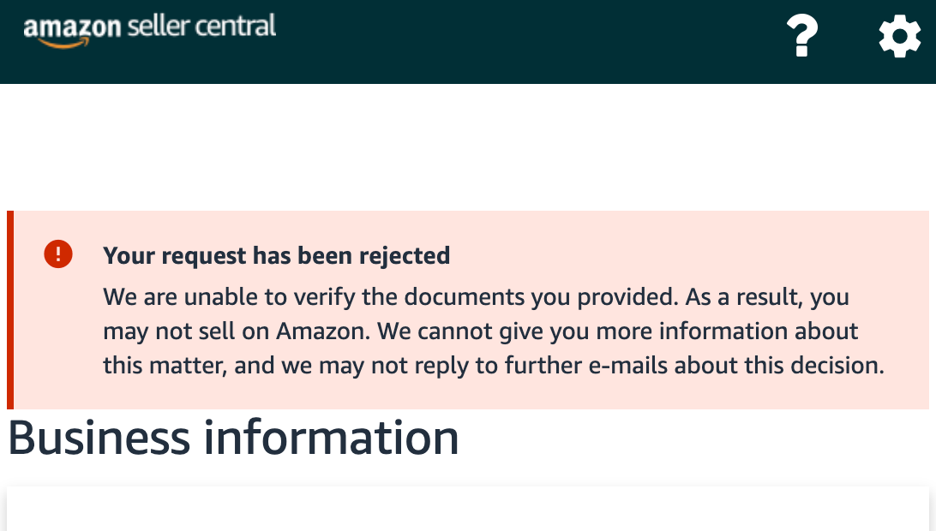Image resolution: width=936 pixels, height=531 pixels.
Task: Click the blank white area above alert
Action: tap(468, 146)
